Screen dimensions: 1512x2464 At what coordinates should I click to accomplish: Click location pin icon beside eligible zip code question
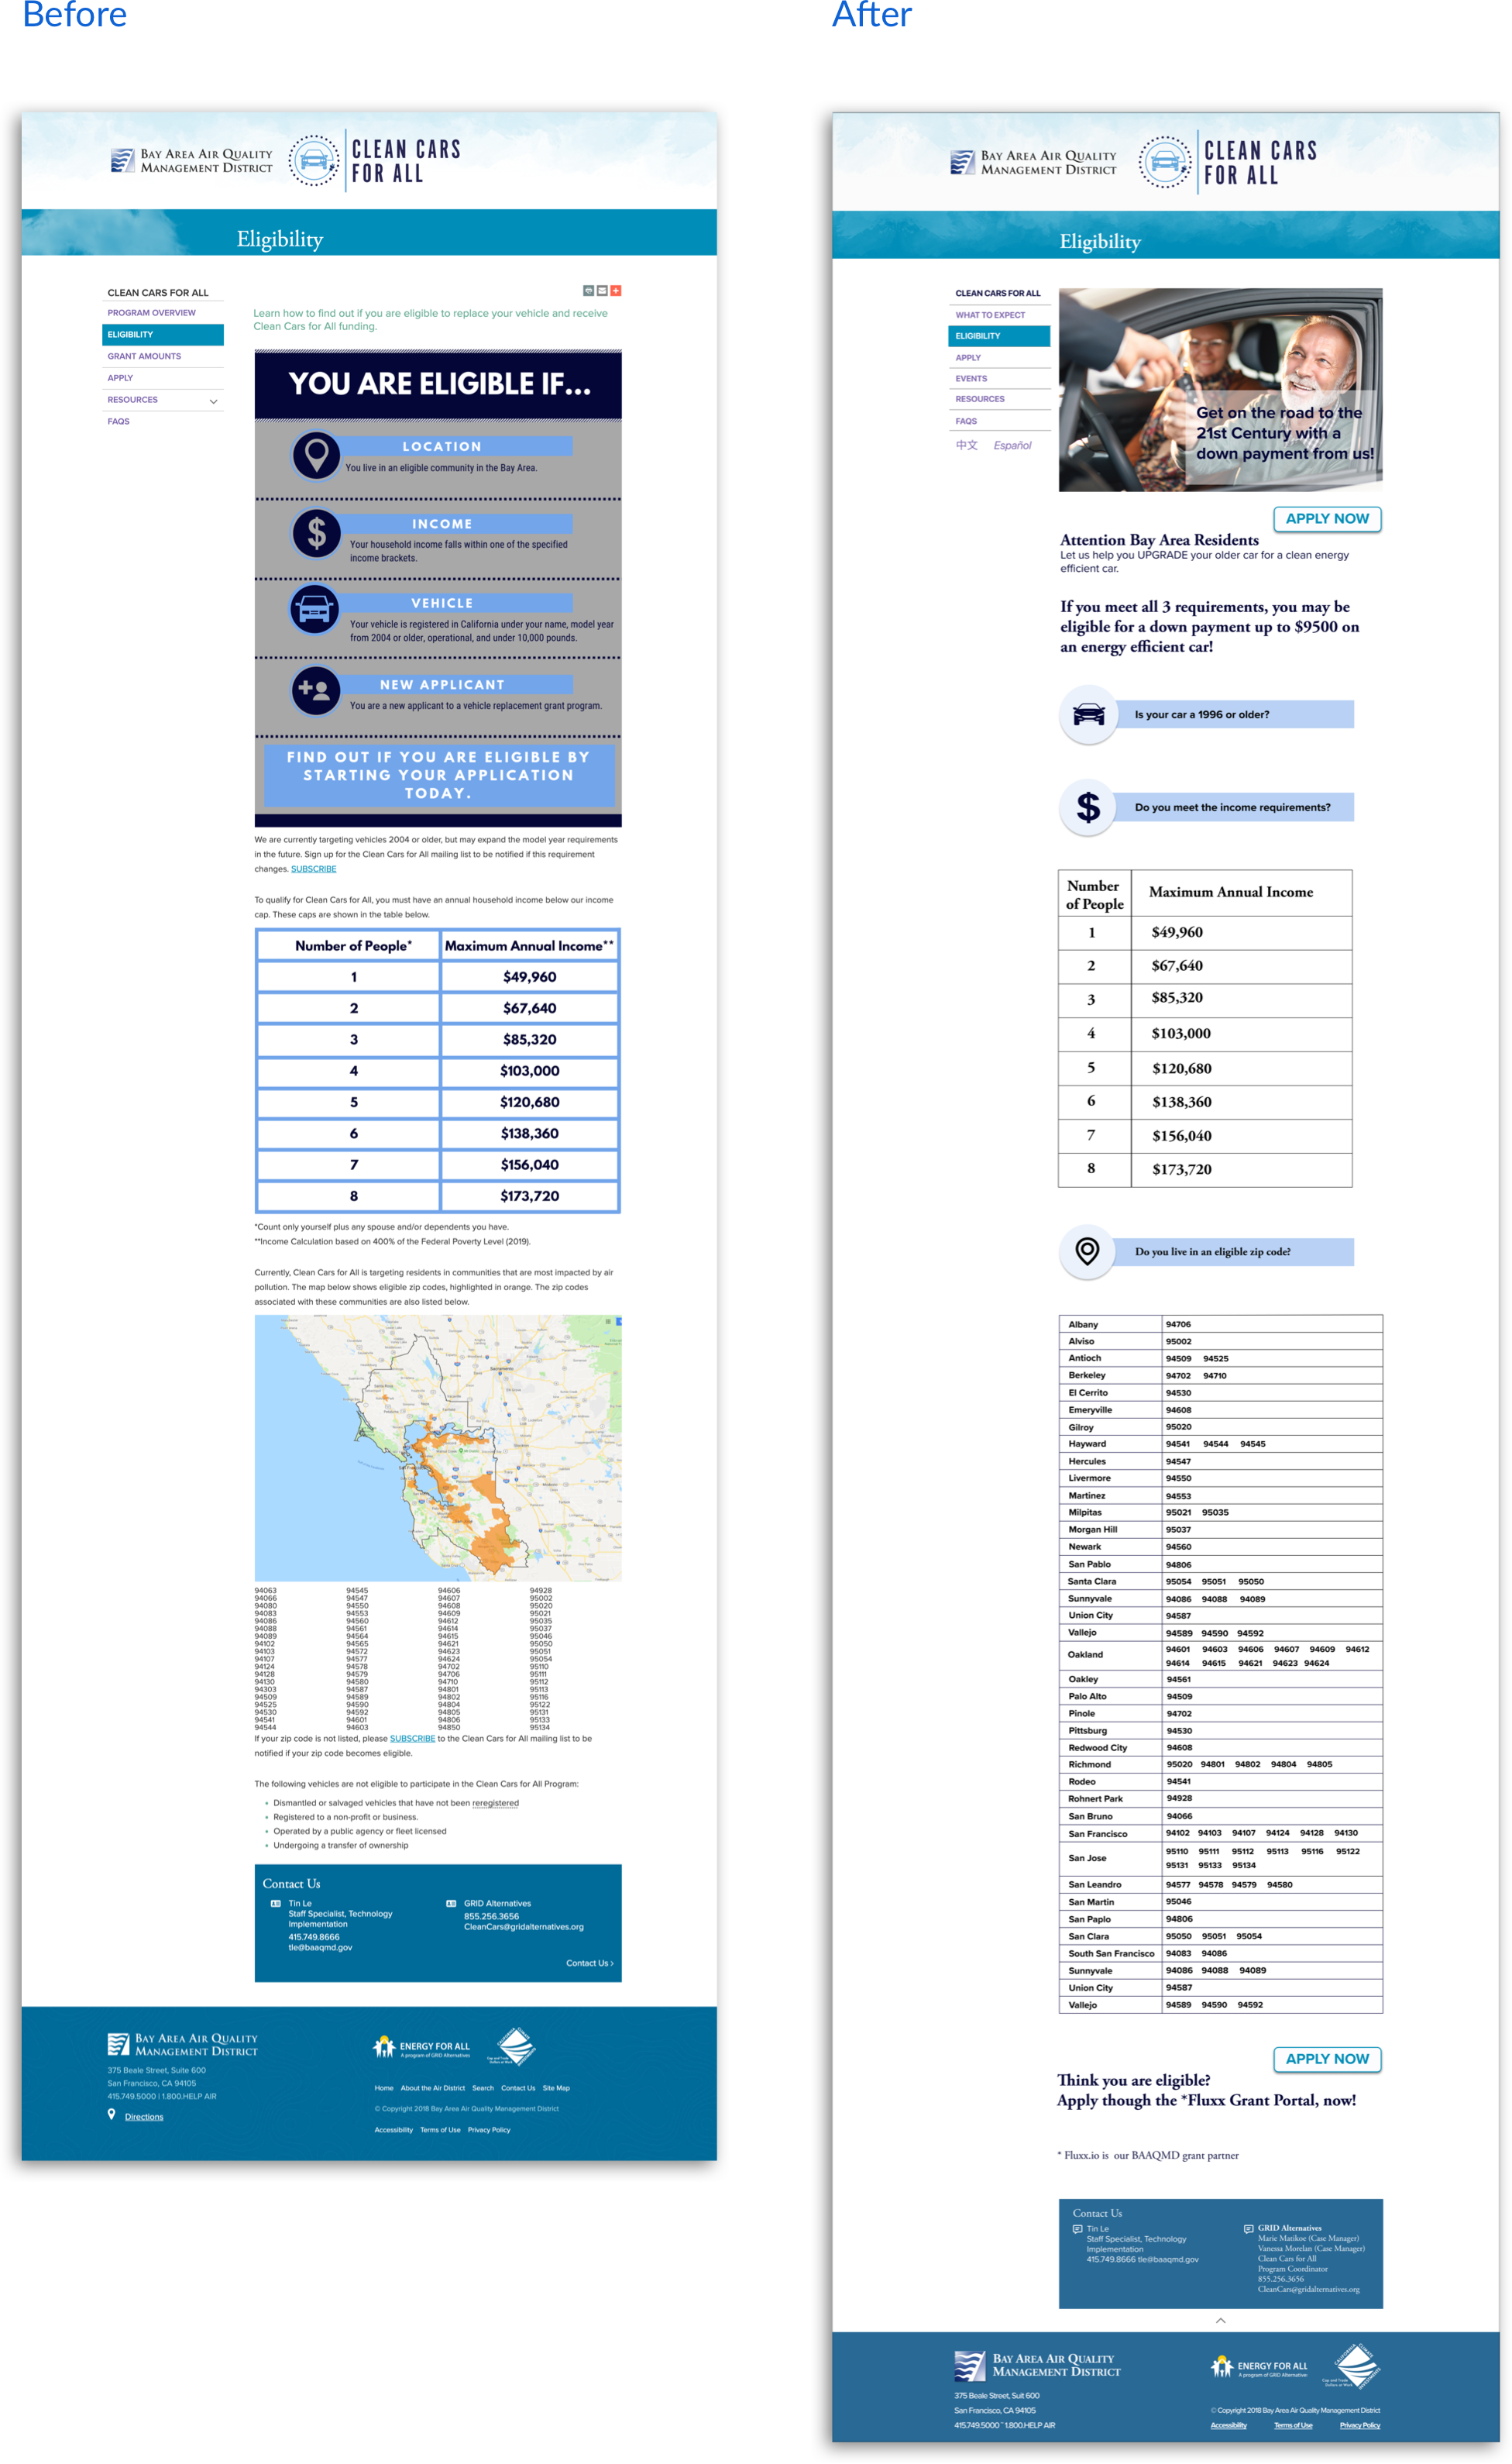1088,1251
